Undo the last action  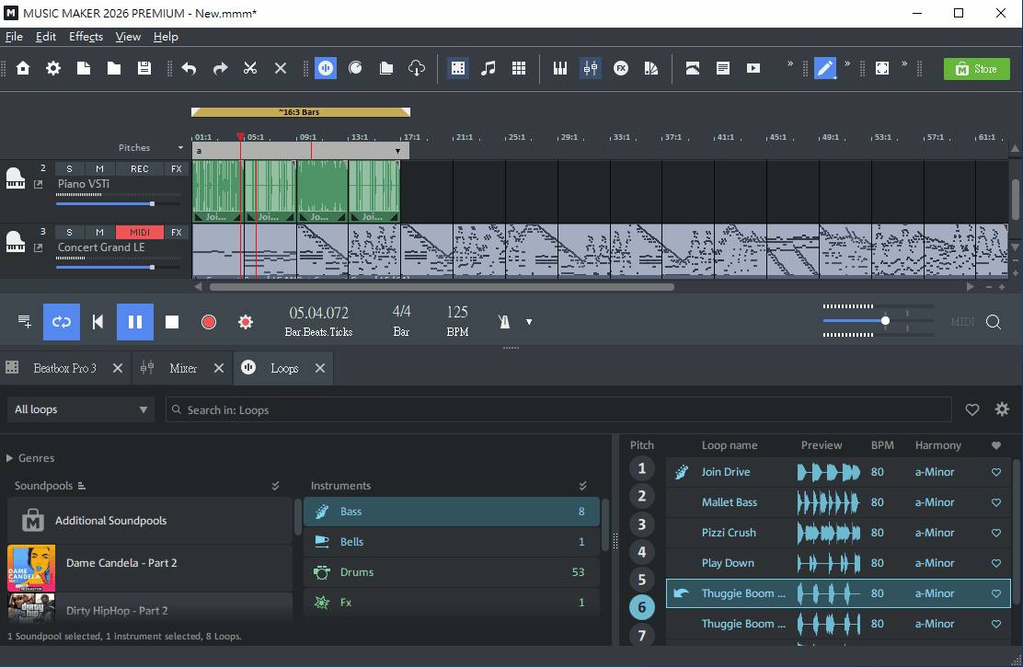190,68
